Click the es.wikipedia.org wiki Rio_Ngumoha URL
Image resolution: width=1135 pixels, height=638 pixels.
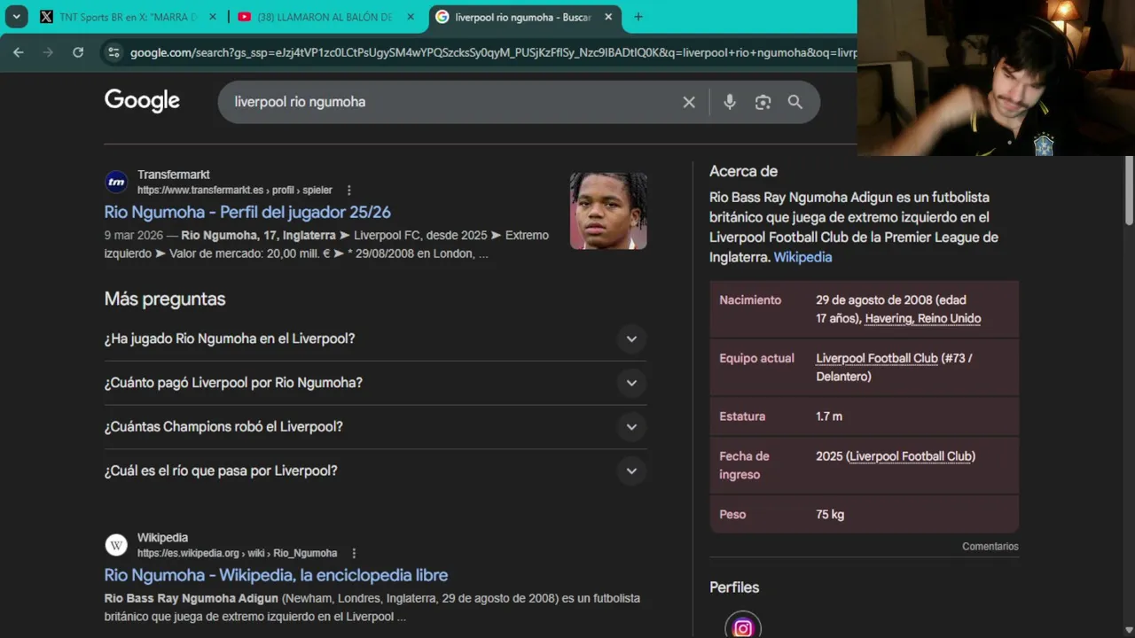pyautogui.click(x=238, y=553)
